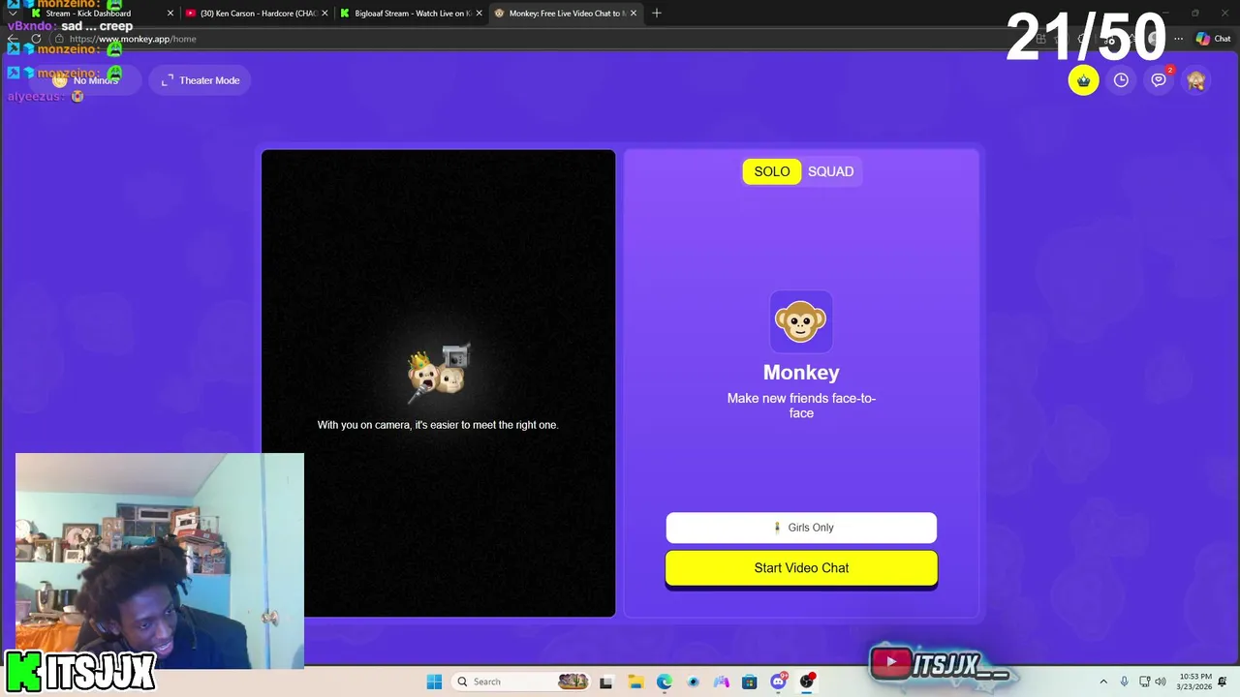The width and height of the screenshot is (1240, 697).
Task: Open File Explorer from the taskbar
Action: pos(635,682)
